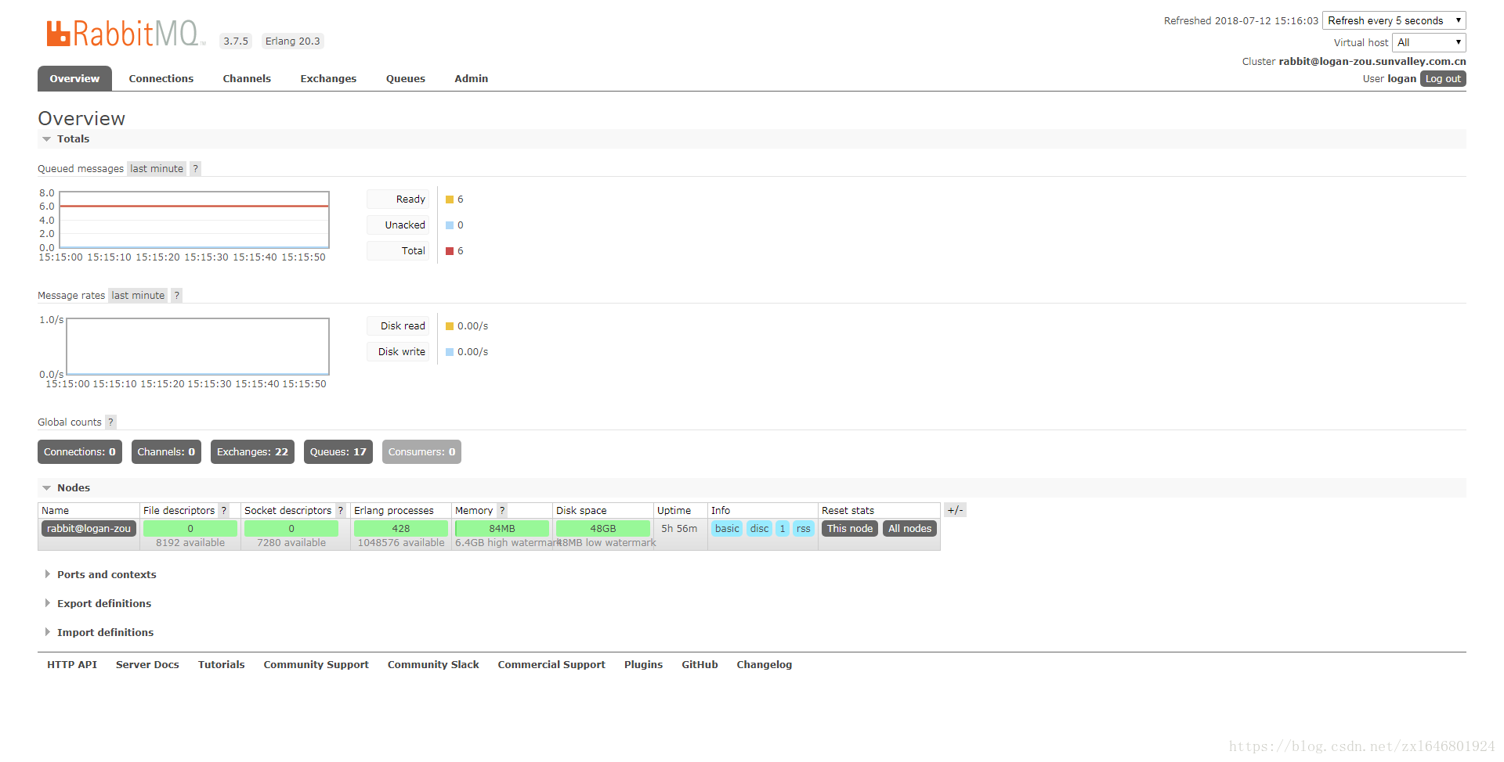This screenshot has width=1504, height=762.
Task: Click the 5h 56m uptime value
Action: pos(679,528)
